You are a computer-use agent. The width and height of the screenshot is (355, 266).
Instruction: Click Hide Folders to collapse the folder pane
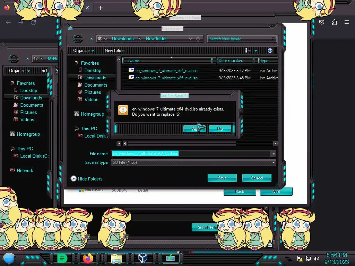(87, 179)
